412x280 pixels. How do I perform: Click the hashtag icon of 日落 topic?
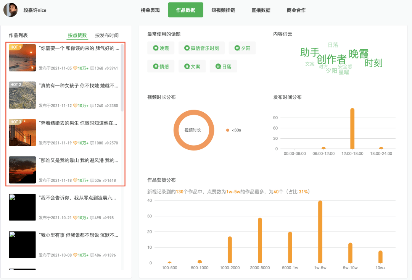pos(218,66)
